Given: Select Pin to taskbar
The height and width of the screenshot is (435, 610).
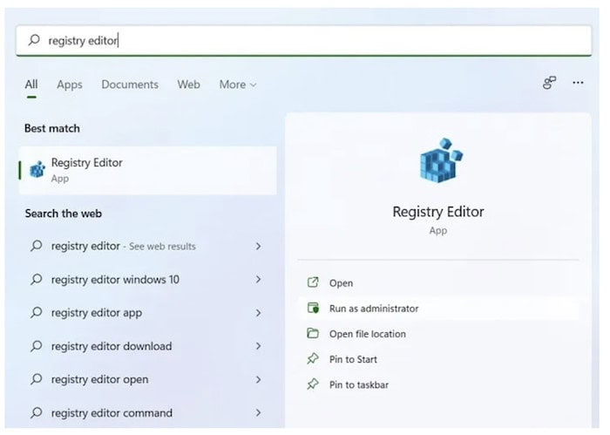Looking at the screenshot, I should (x=438, y=384).
